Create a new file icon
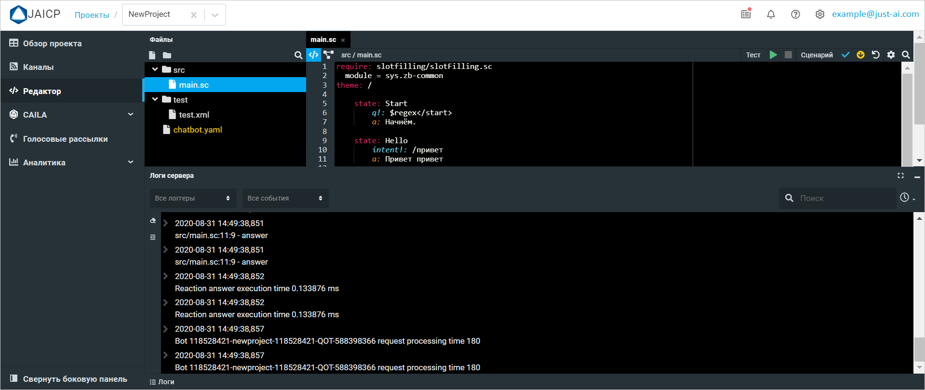 point(152,55)
